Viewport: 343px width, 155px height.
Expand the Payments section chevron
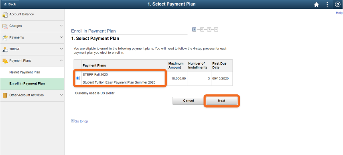(x=61, y=37)
